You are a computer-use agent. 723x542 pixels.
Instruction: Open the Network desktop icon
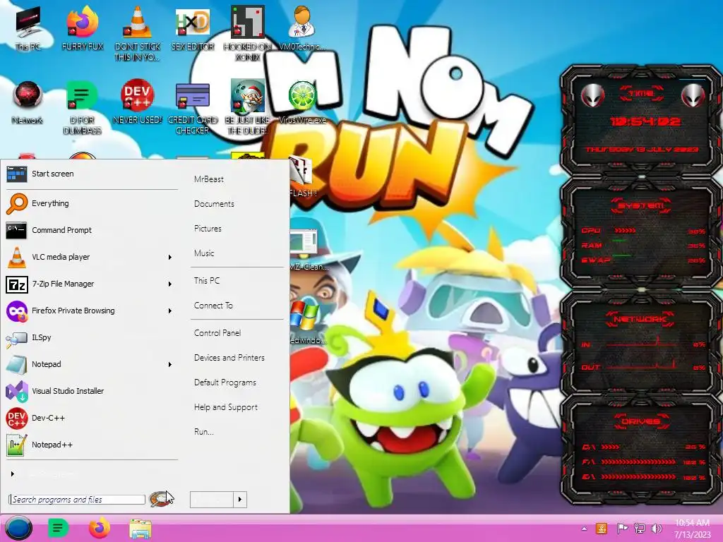click(x=28, y=102)
